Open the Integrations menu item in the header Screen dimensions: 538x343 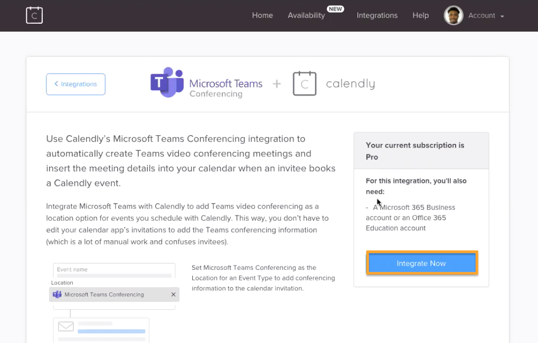[x=377, y=15]
